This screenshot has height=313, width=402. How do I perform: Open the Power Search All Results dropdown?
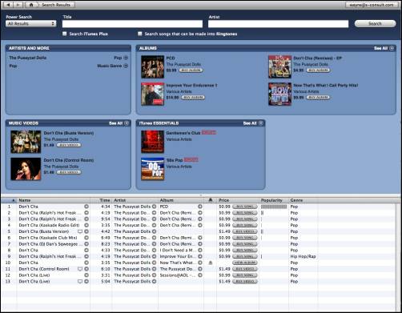[30, 23]
